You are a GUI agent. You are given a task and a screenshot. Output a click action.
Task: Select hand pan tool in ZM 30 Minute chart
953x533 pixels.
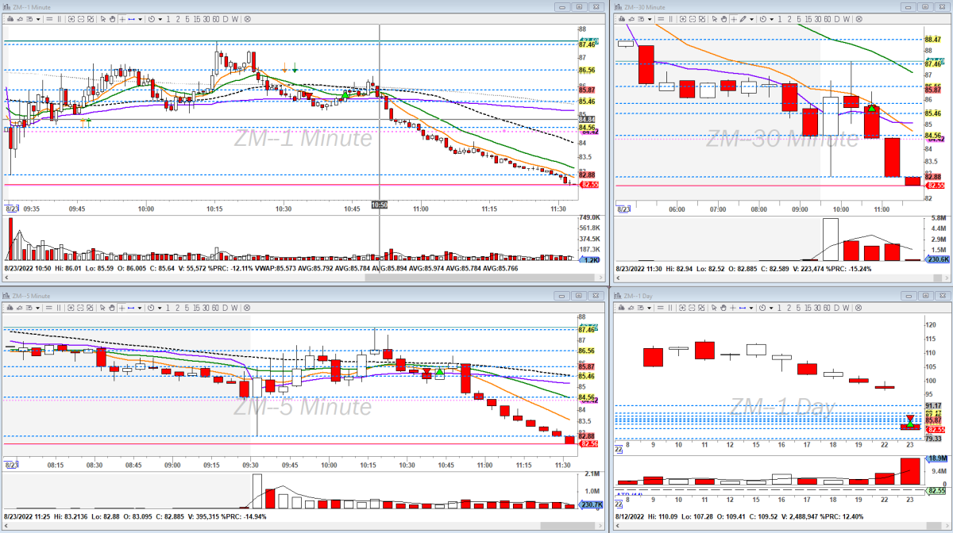[724, 19]
